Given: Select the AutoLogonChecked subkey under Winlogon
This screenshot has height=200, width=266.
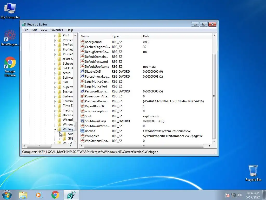Looking at the screenshot, I should tap(70, 134).
